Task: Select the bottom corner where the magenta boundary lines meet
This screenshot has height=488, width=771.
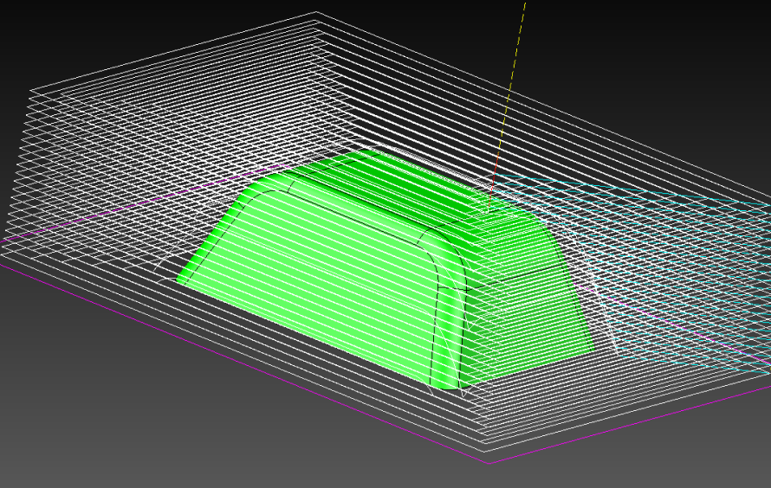Action: [x=488, y=463]
